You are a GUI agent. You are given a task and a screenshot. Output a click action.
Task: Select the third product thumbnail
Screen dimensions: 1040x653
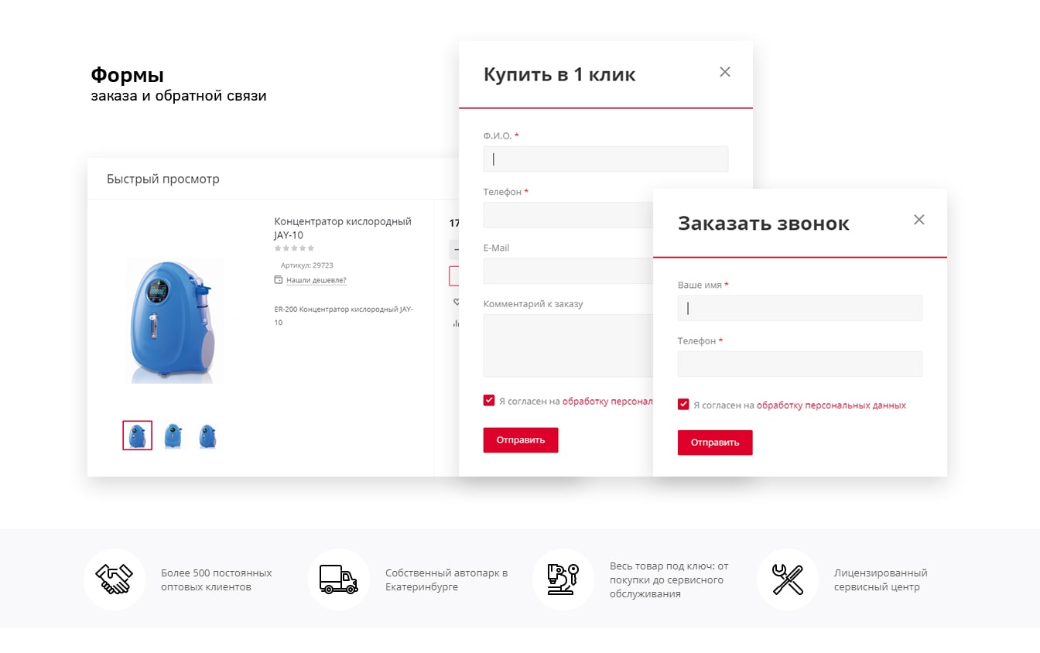click(207, 436)
